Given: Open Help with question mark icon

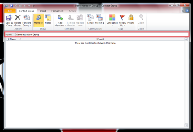Looking at the screenshot, I should click(187, 11).
